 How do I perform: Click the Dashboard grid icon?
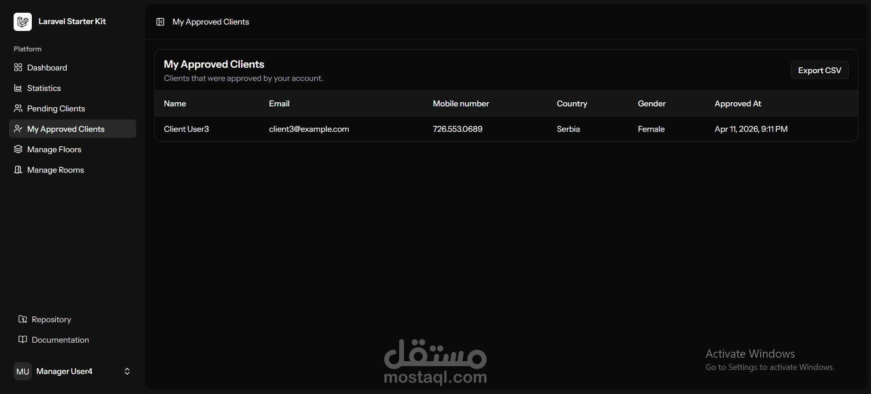click(x=18, y=67)
